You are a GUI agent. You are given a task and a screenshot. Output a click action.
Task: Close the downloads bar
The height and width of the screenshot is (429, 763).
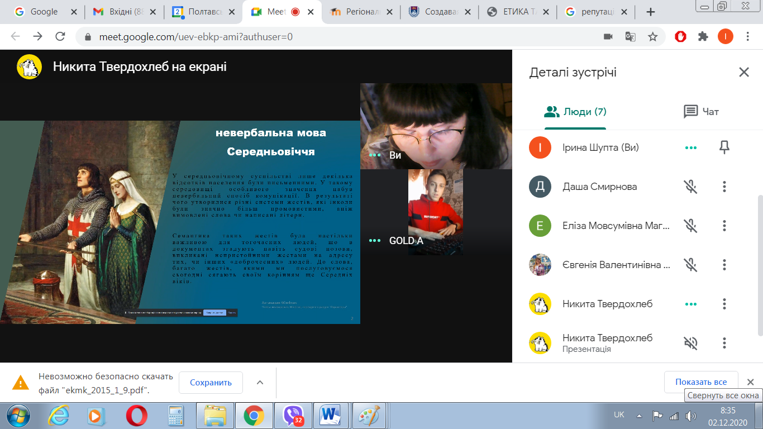751,382
